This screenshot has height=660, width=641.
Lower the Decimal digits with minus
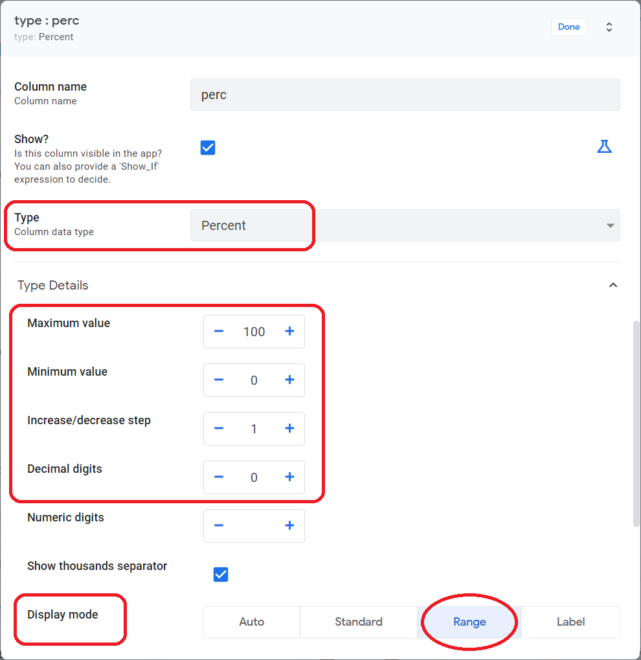[x=219, y=477]
